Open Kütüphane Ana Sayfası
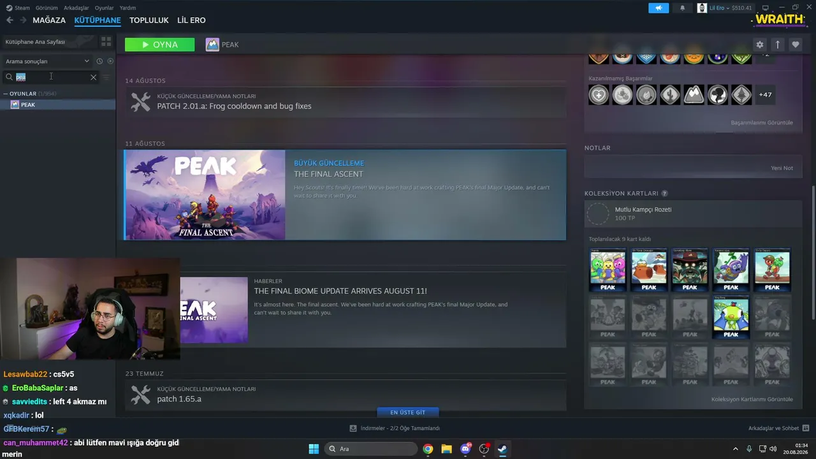 pos(48,41)
